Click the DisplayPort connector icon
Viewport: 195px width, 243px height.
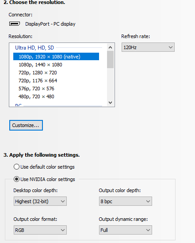(15, 24)
